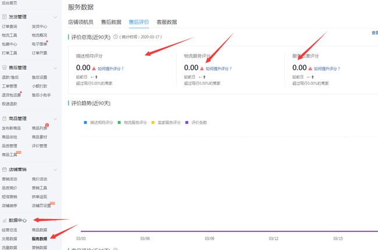Switch to the 售后数据 tab
The image size is (378, 250).
[x=111, y=22]
